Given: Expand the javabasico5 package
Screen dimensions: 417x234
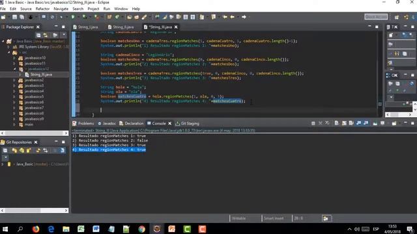Looking at the screenshot, I should pos(14,97).
